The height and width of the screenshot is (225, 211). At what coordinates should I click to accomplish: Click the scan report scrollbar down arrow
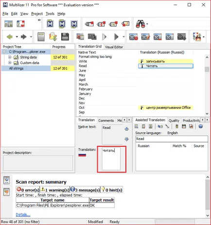coord(208,215)
